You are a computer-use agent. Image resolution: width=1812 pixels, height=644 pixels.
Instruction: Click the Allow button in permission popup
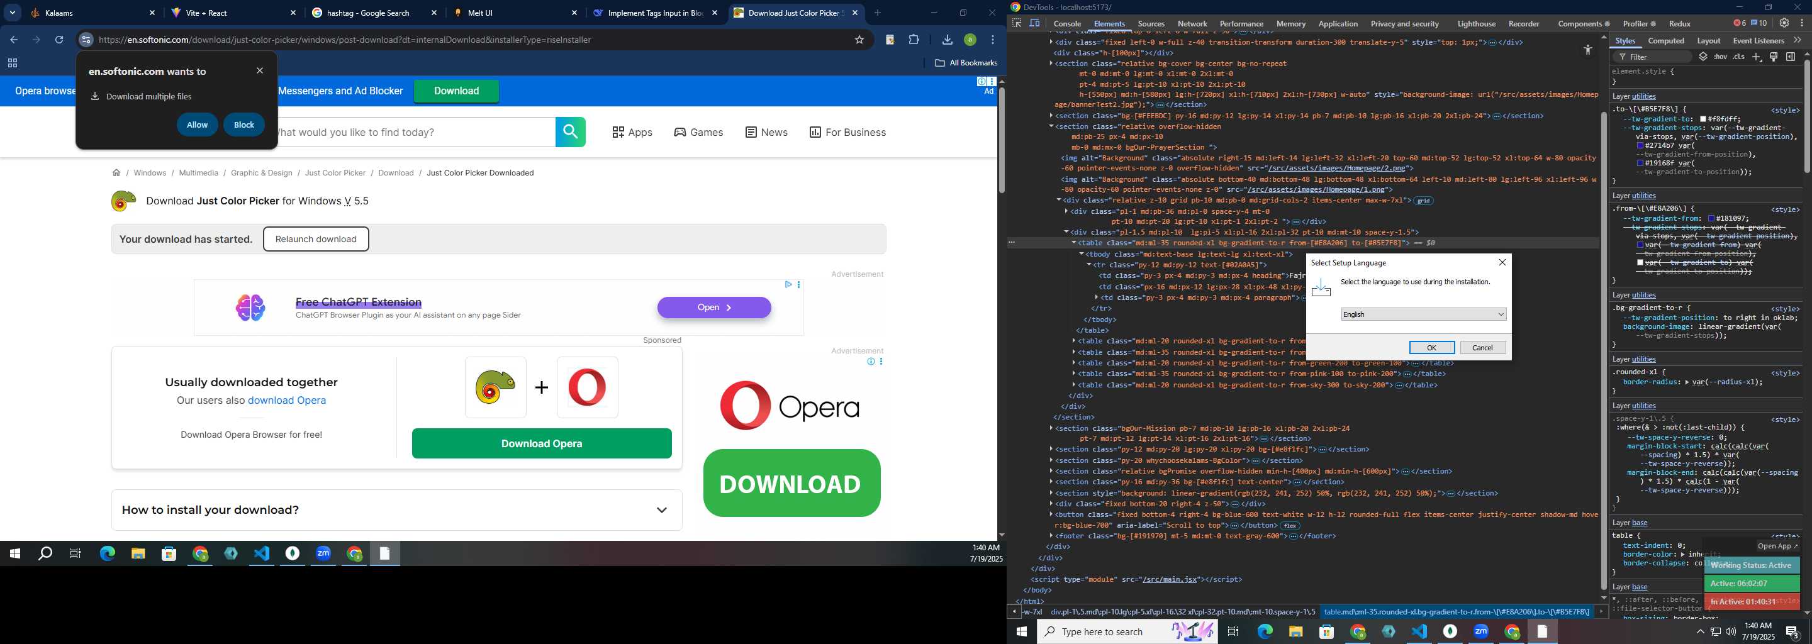197,125
